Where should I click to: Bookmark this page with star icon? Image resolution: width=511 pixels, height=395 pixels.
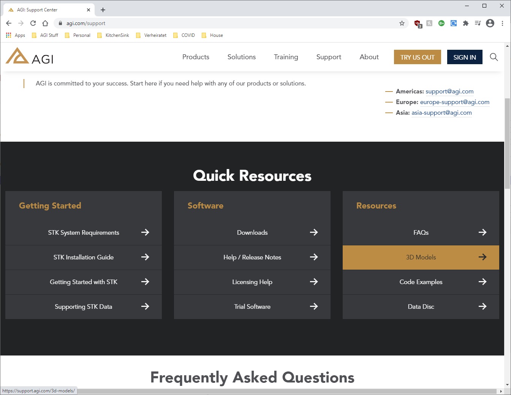402,23
